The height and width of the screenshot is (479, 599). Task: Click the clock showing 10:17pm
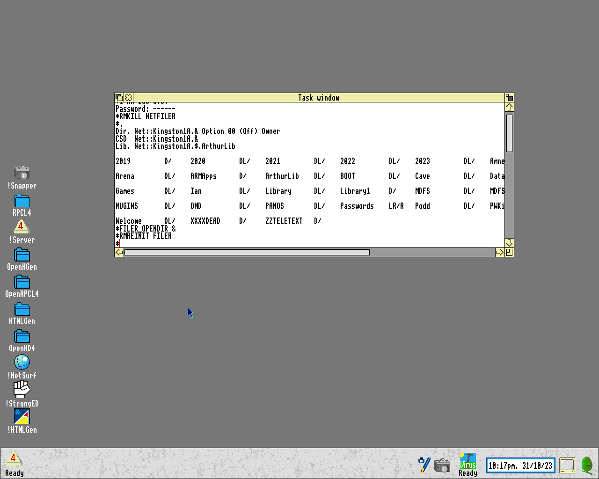520,465
